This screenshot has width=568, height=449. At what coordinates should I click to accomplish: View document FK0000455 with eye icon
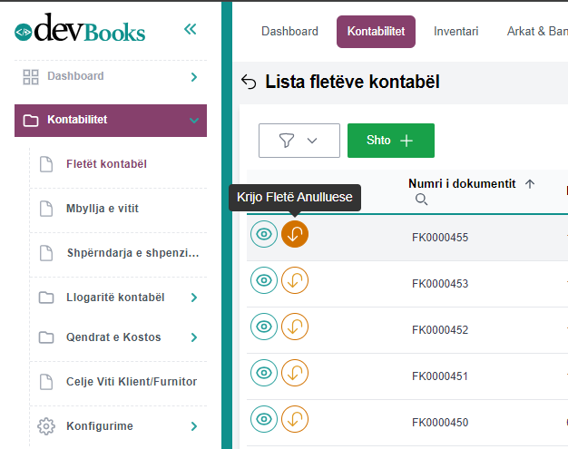click(264, 234)
